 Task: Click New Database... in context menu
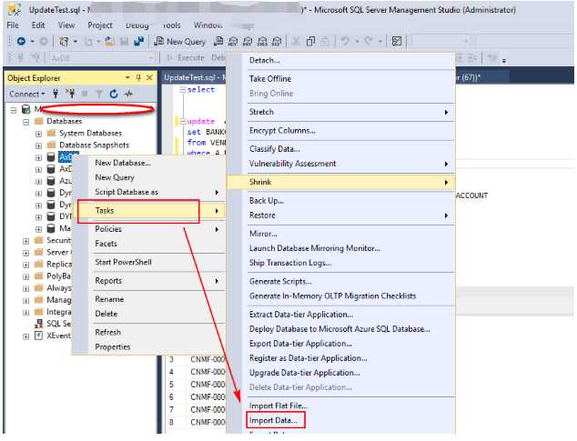coord(123,163)
